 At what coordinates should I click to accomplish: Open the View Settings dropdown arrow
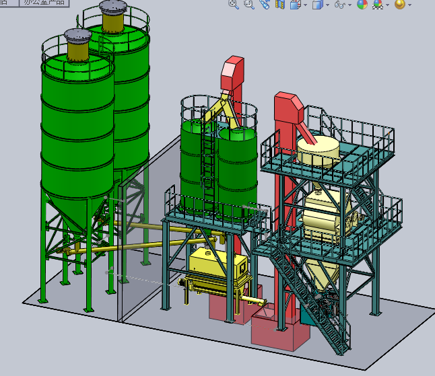click(410, 5)
